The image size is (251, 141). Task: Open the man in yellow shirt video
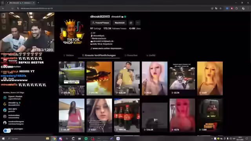pyautogui.click(x=127, y=78)
